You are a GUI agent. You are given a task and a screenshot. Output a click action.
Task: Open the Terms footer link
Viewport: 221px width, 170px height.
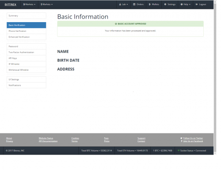[x=75, y=141]
